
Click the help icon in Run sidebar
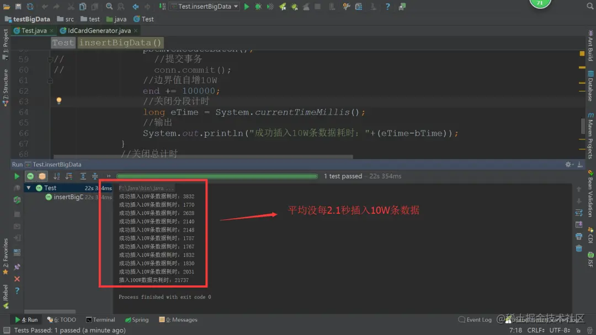click(x=17, y=290)
